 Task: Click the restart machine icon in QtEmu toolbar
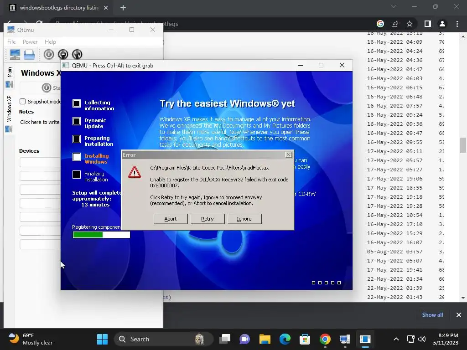77,55
